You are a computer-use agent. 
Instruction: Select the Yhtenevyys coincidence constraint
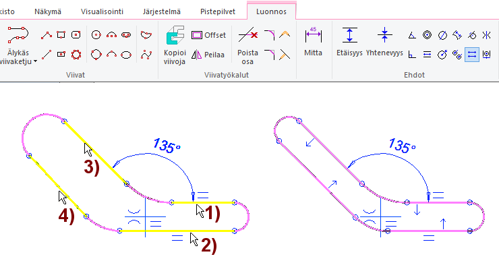(384, 41)
